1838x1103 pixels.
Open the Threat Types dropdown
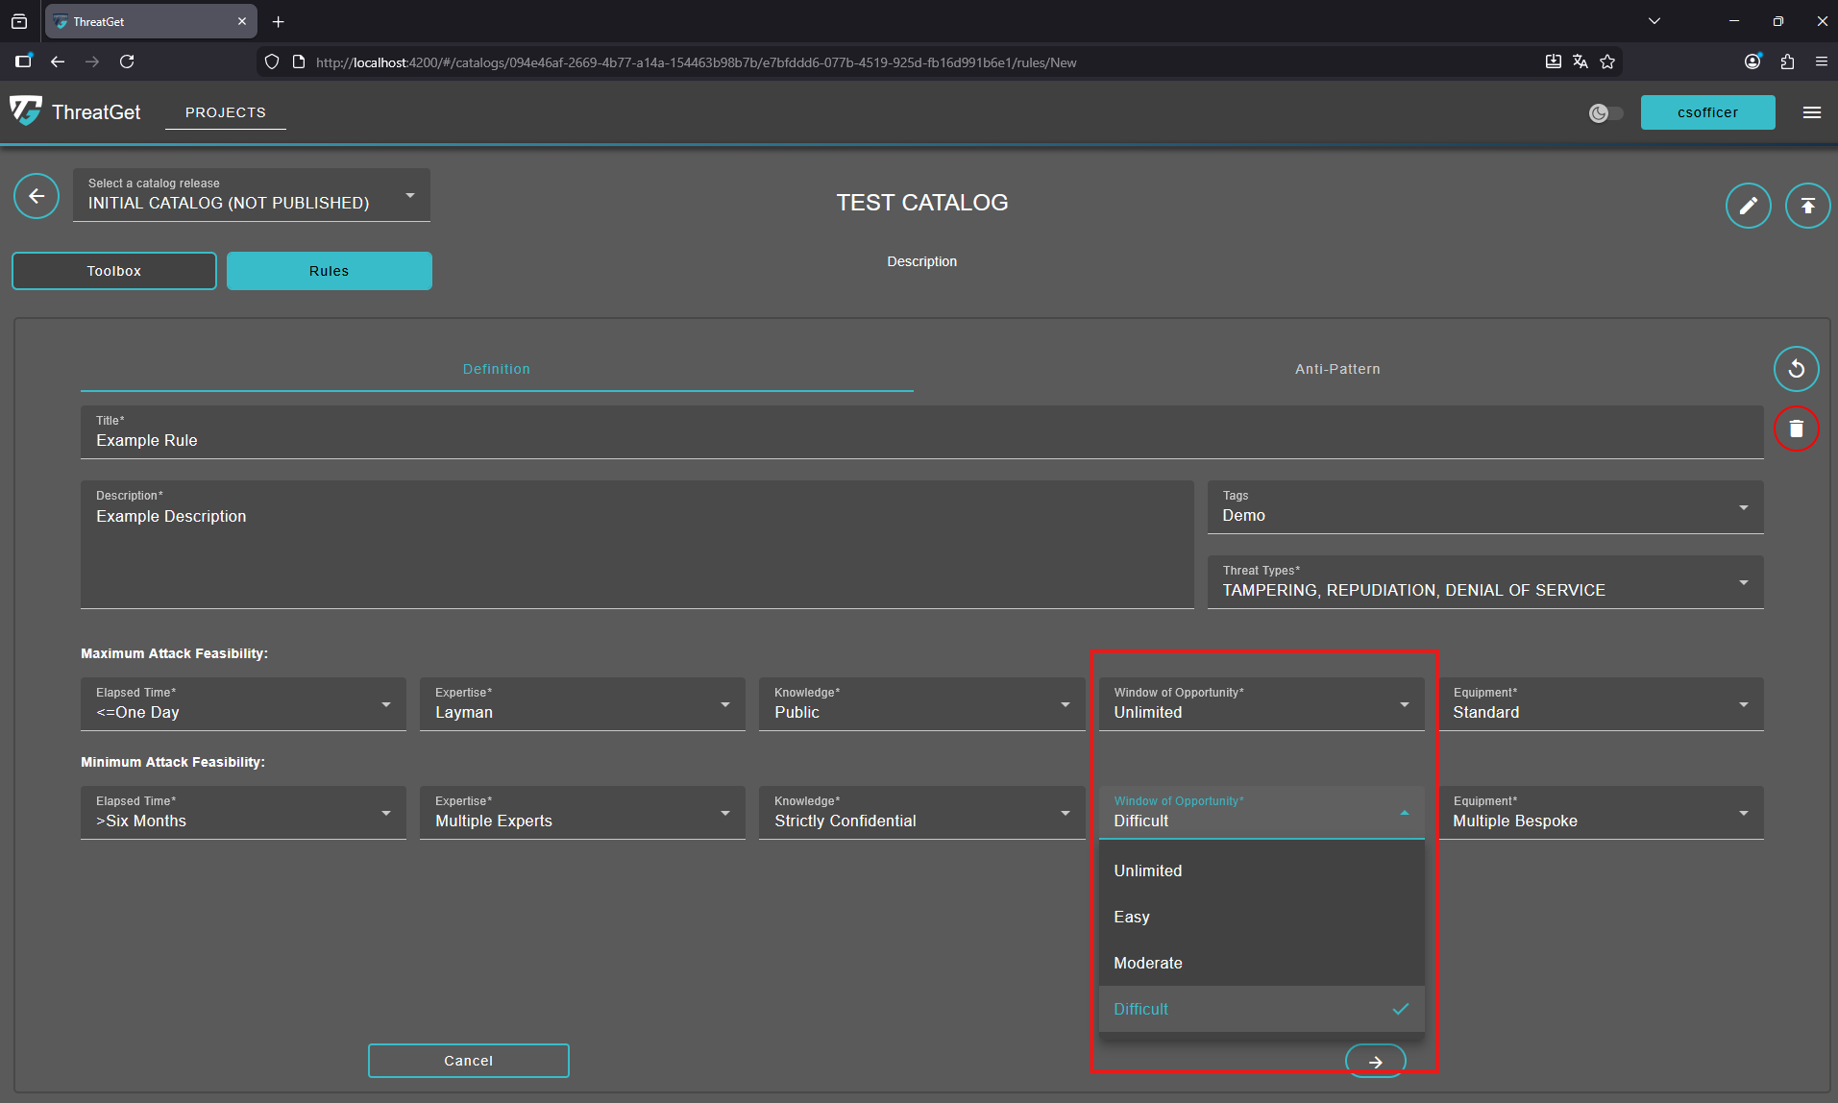pos(1484,582)
